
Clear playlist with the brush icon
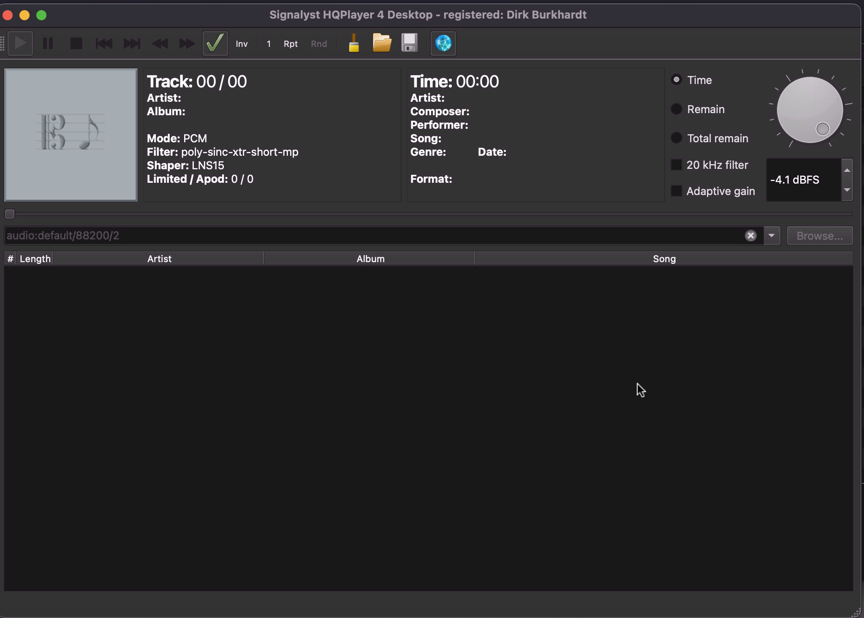coord(354,43)
